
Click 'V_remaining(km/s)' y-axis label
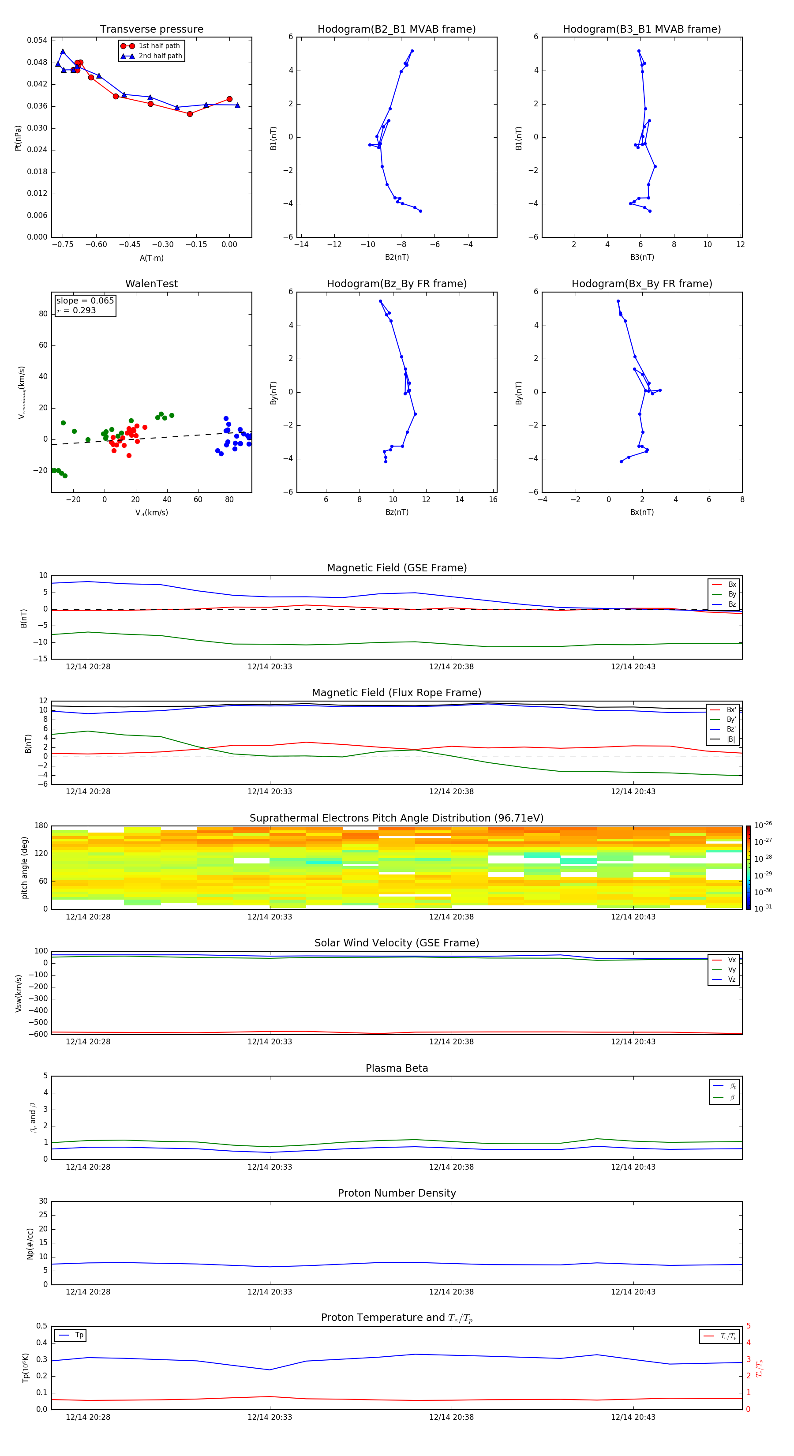22,392
